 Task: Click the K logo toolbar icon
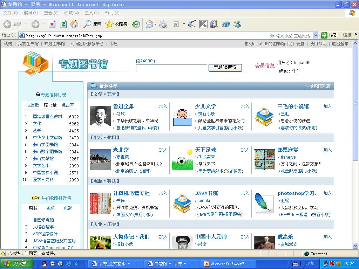[x=203, y=24]
